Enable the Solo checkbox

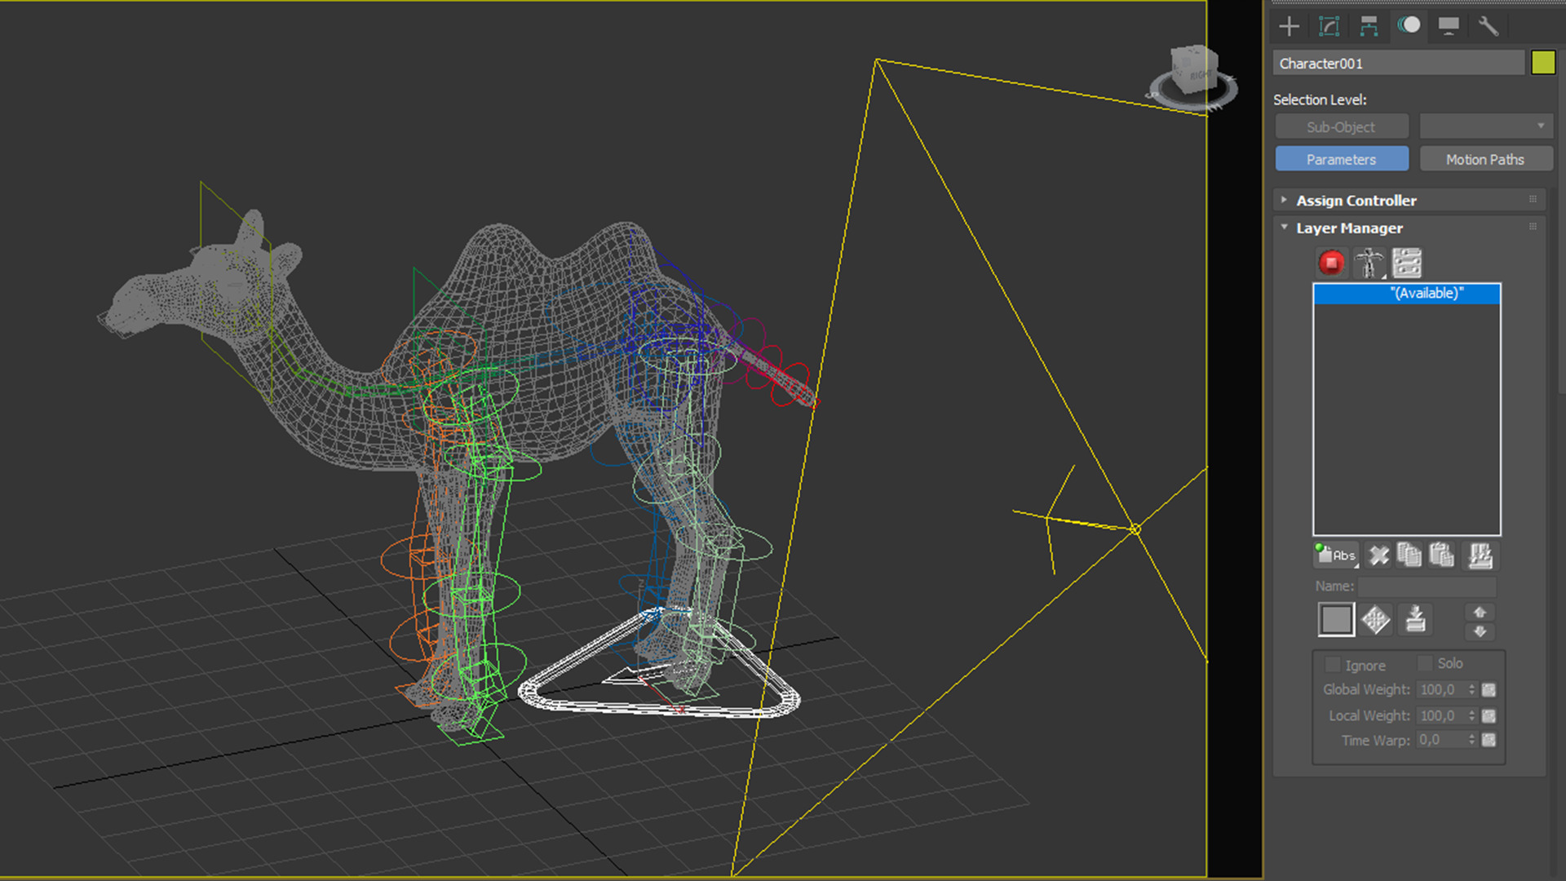(1425, 663)
